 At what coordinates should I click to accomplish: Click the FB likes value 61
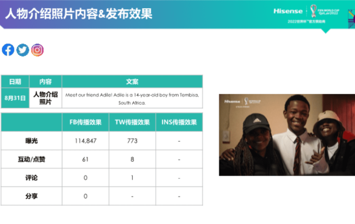click(85, 159)
